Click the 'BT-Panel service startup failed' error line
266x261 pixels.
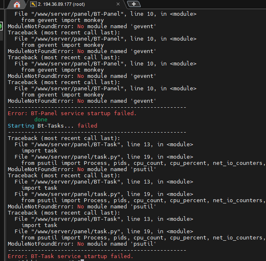click(72, 113)
